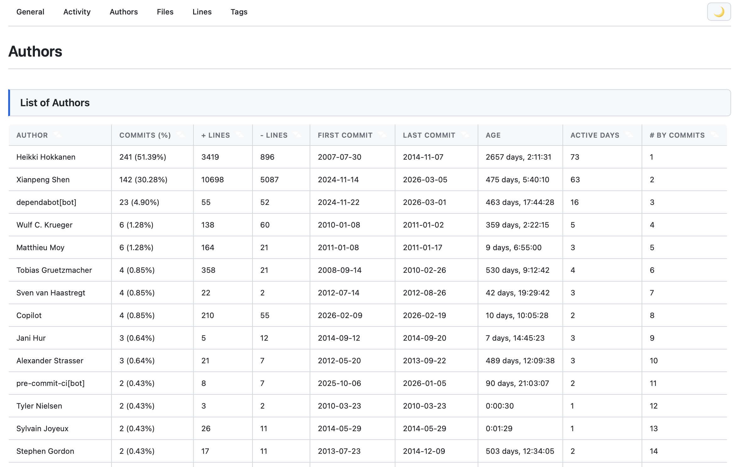The image size is (733, 467).
Task: Click the Age column header
Action: (x=493, y=135)
